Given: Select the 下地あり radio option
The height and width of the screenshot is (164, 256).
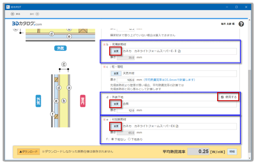Looking at the screenshot, I should coord(129,139).
